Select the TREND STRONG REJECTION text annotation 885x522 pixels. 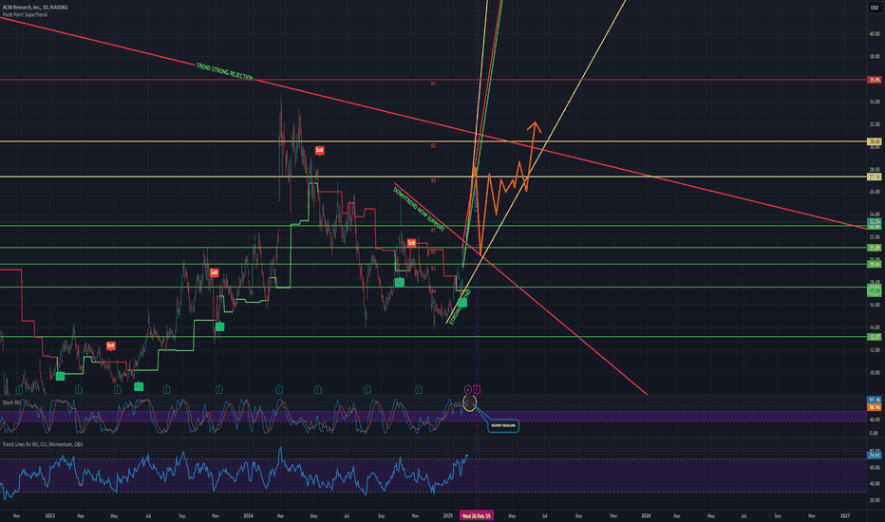tap(225, 72)
